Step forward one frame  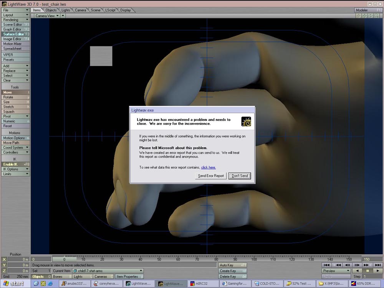357,265
